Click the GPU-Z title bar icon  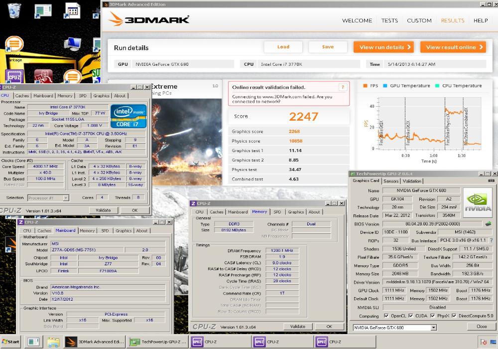tap(352, 174)
